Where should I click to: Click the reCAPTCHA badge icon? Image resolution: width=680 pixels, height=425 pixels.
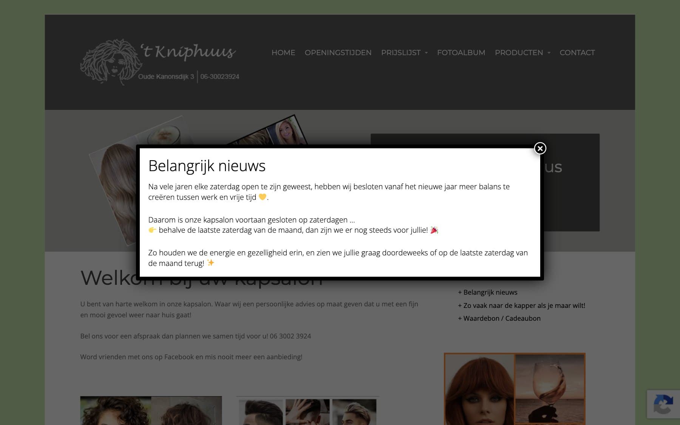click(x=663, y=404)
